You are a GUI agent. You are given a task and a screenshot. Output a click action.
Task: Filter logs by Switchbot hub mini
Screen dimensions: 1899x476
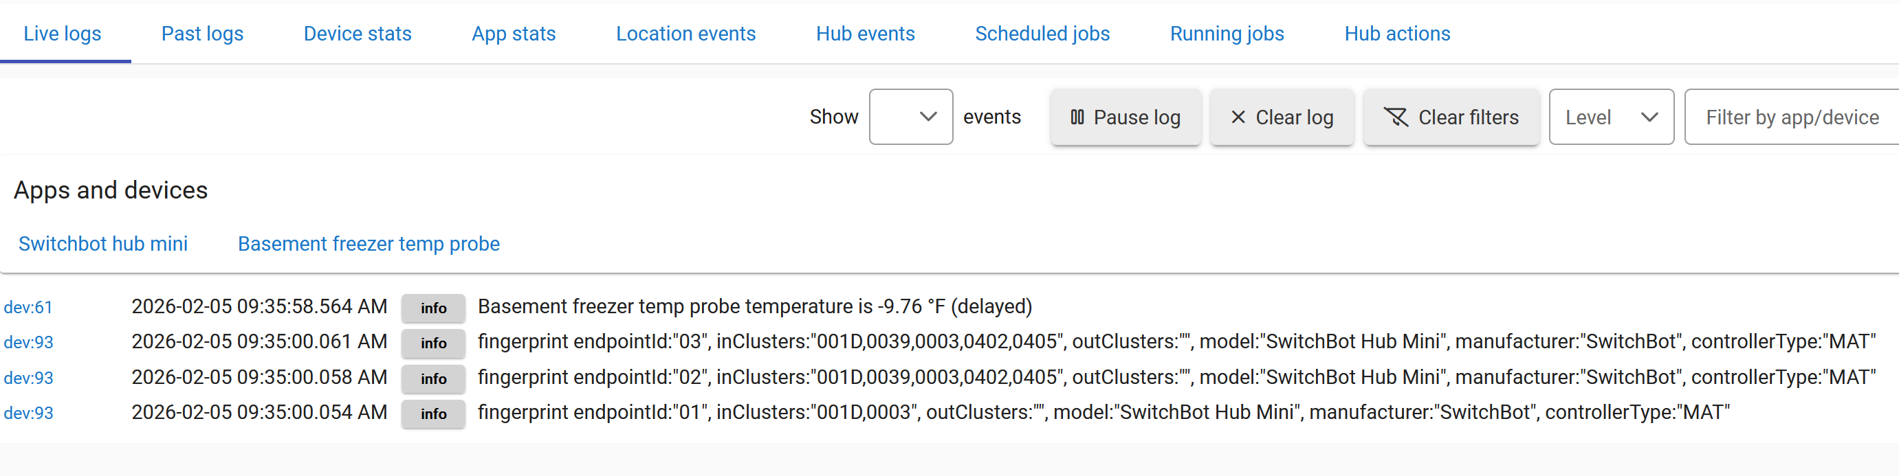[x=103, y=244]
